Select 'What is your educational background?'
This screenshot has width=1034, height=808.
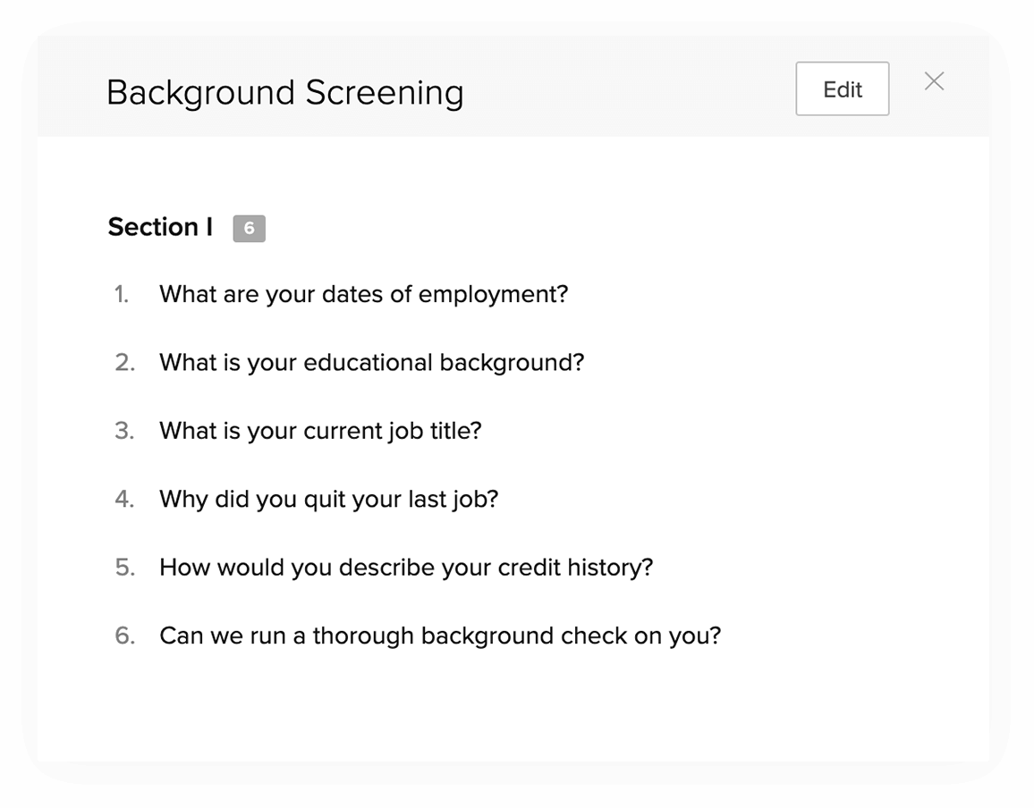pyautogui.click(x=372, y=363)
